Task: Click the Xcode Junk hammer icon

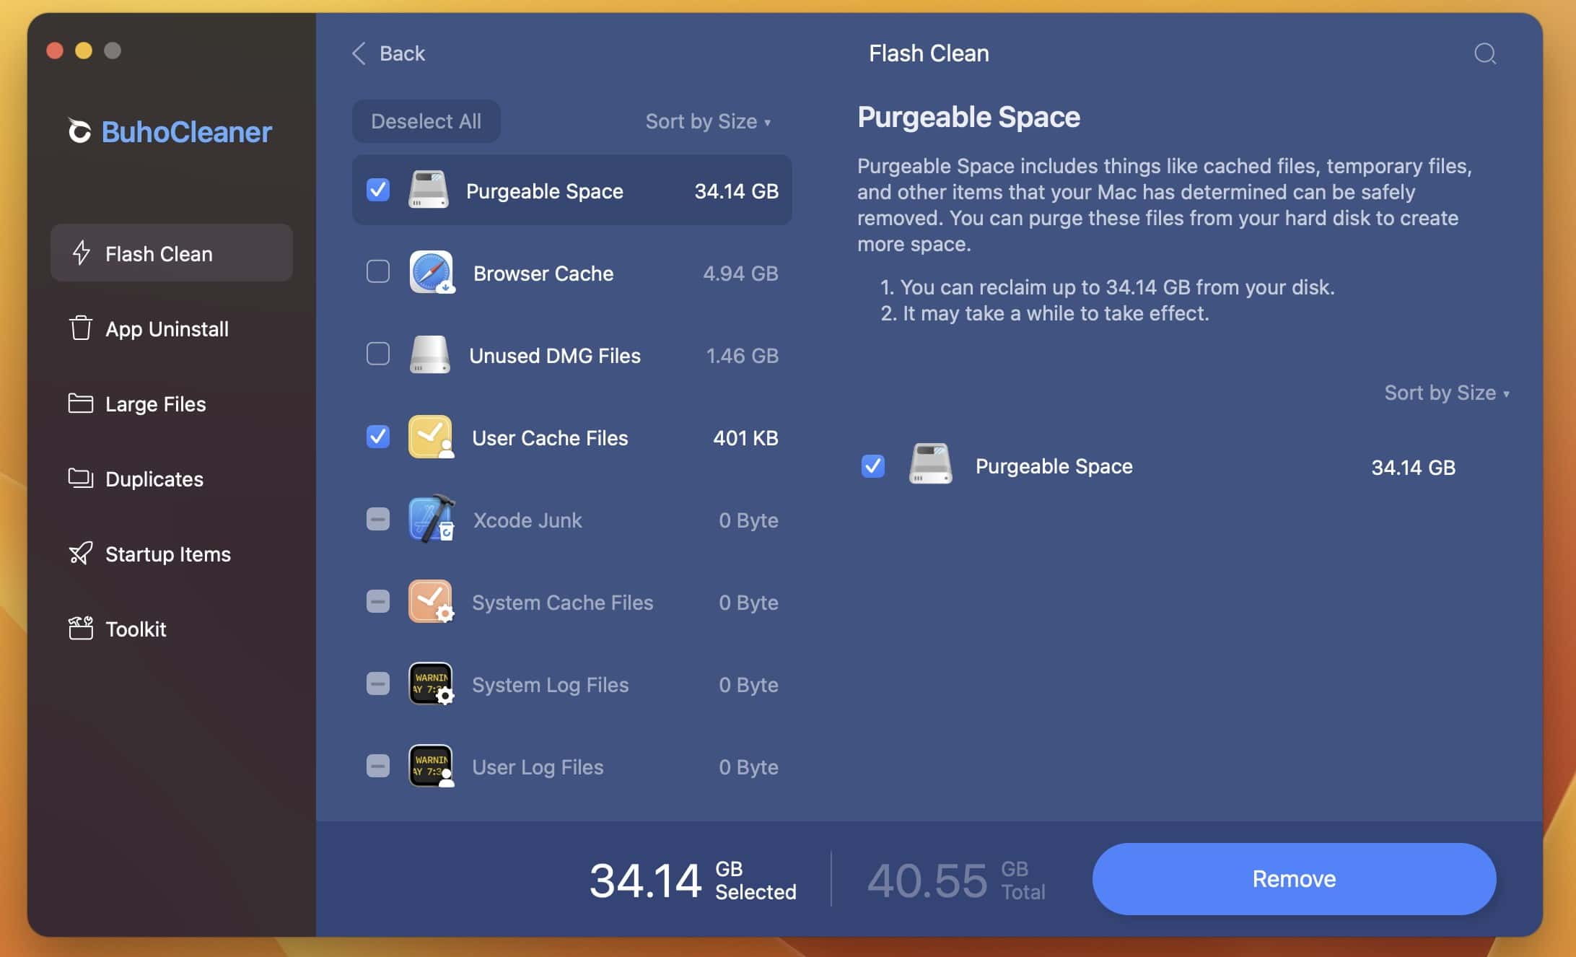Action: pyautogui.click(x=431, y=519)
